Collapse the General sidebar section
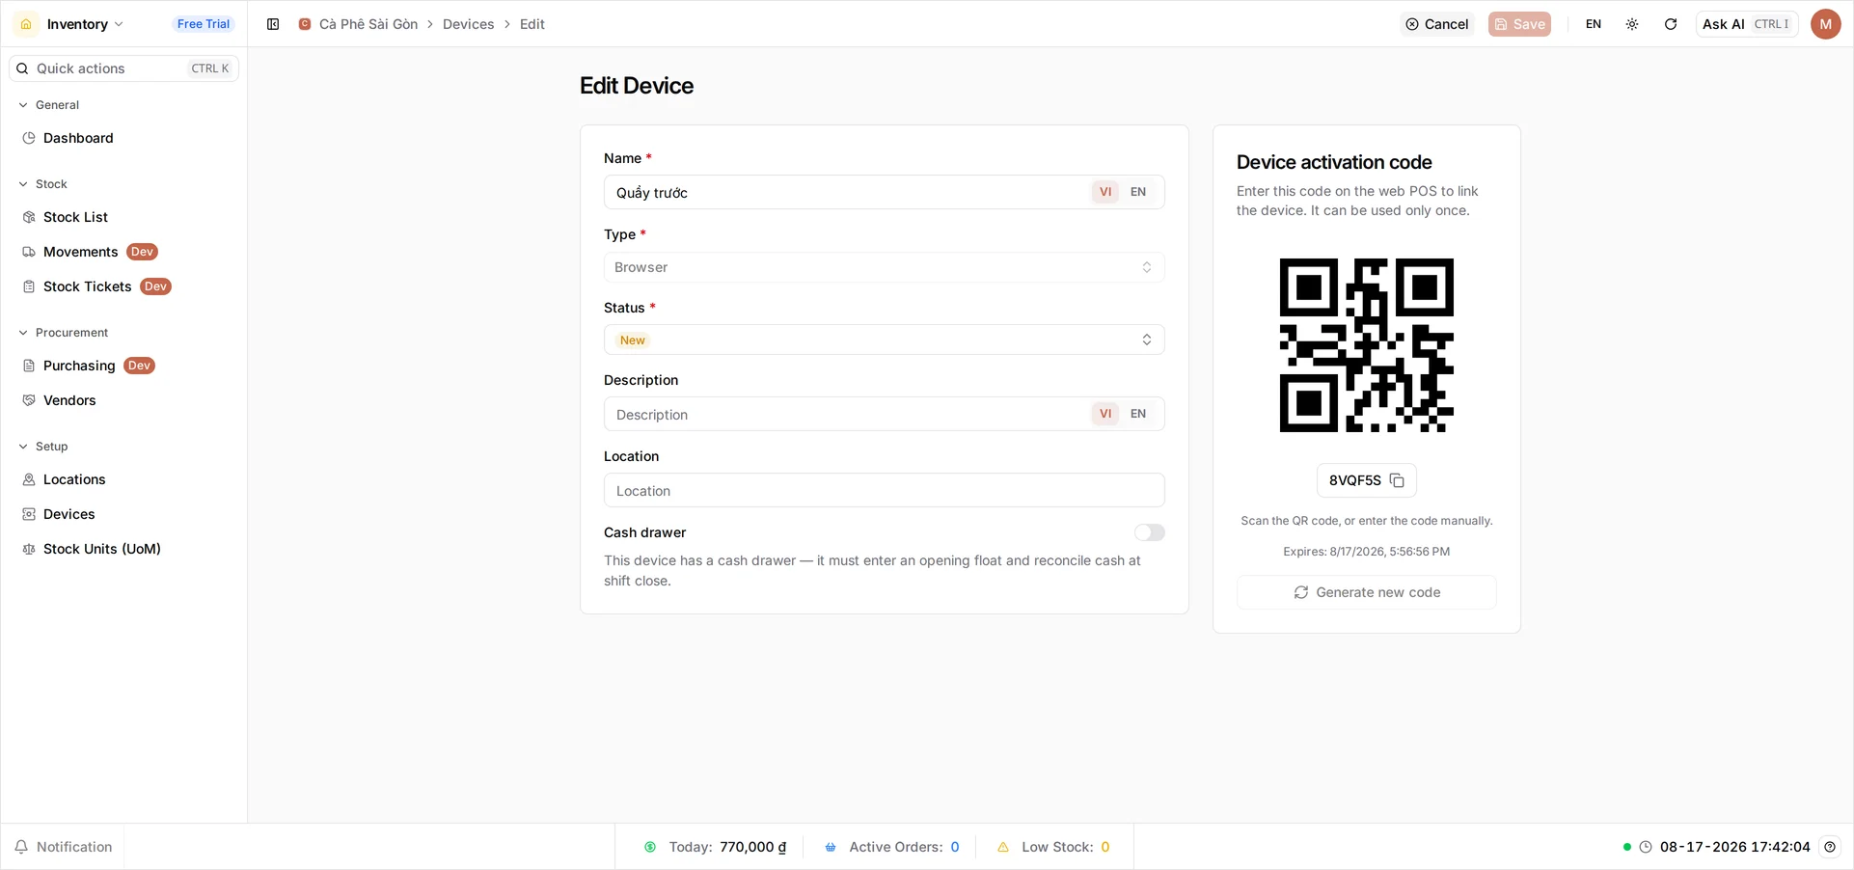The image size is (1854, 870). pyautogui.click(x=48, y=105)
